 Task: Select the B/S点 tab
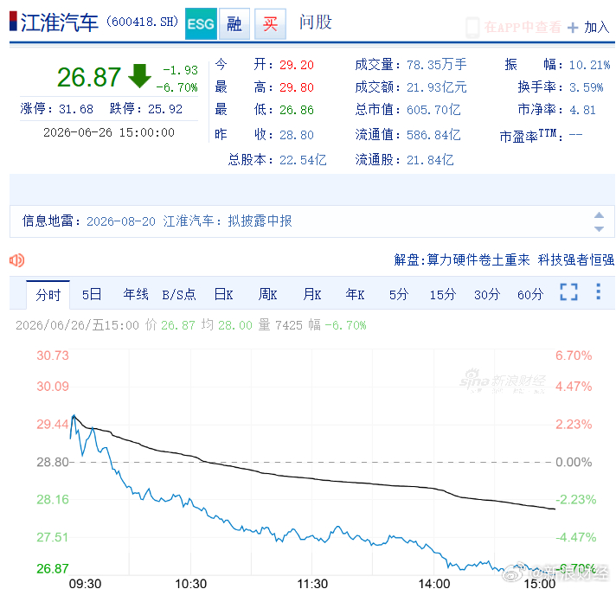click(x=179, y=294)
